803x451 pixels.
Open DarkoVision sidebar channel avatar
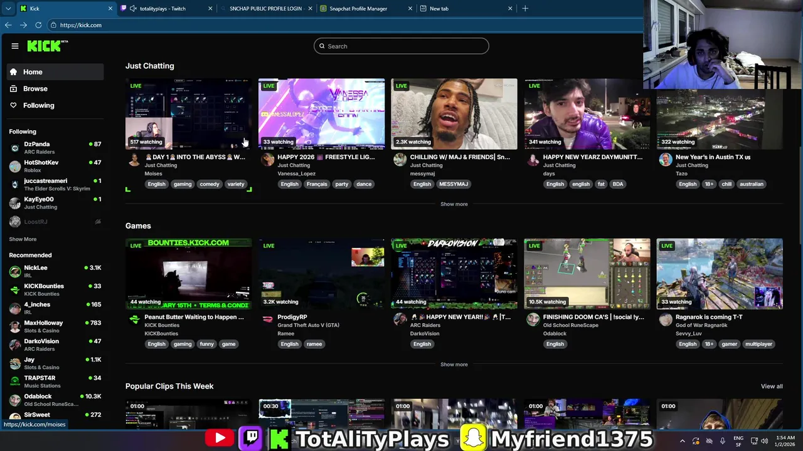pyautogui.click(x=15, y=345)
